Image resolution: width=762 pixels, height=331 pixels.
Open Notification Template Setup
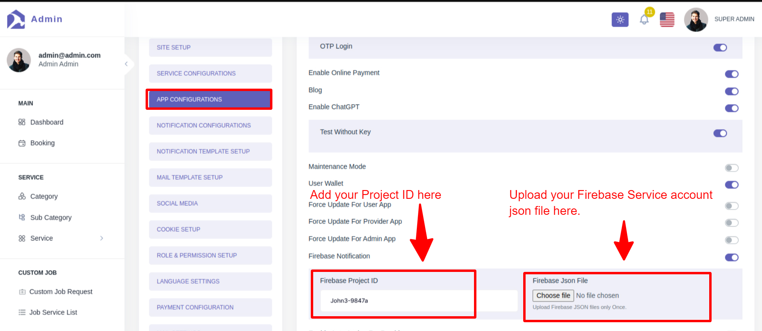[210, 151]
